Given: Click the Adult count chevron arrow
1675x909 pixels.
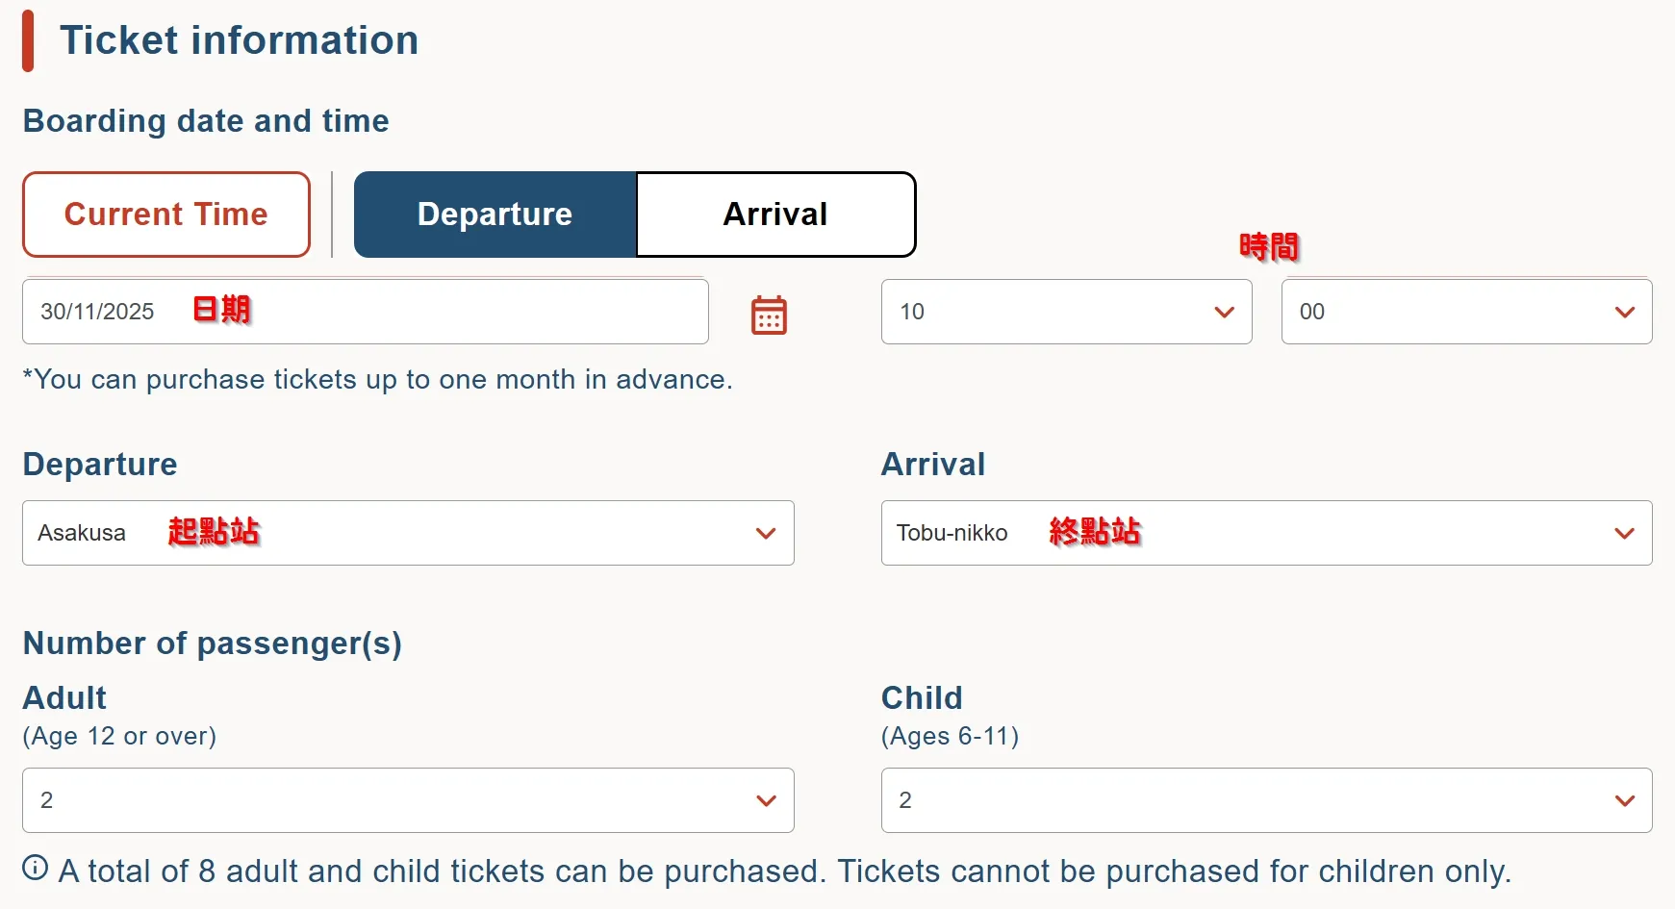Looking at the screenshot, I should click(766, 800).
